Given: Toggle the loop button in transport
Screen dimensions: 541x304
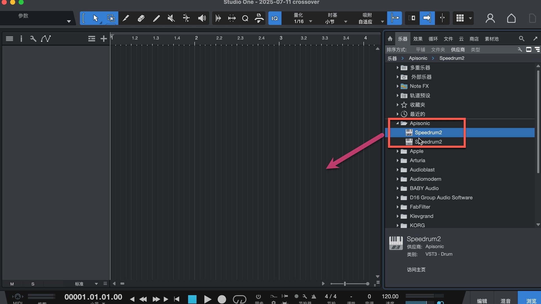Looking at the screenshot, I should click(x=240, y=299).
